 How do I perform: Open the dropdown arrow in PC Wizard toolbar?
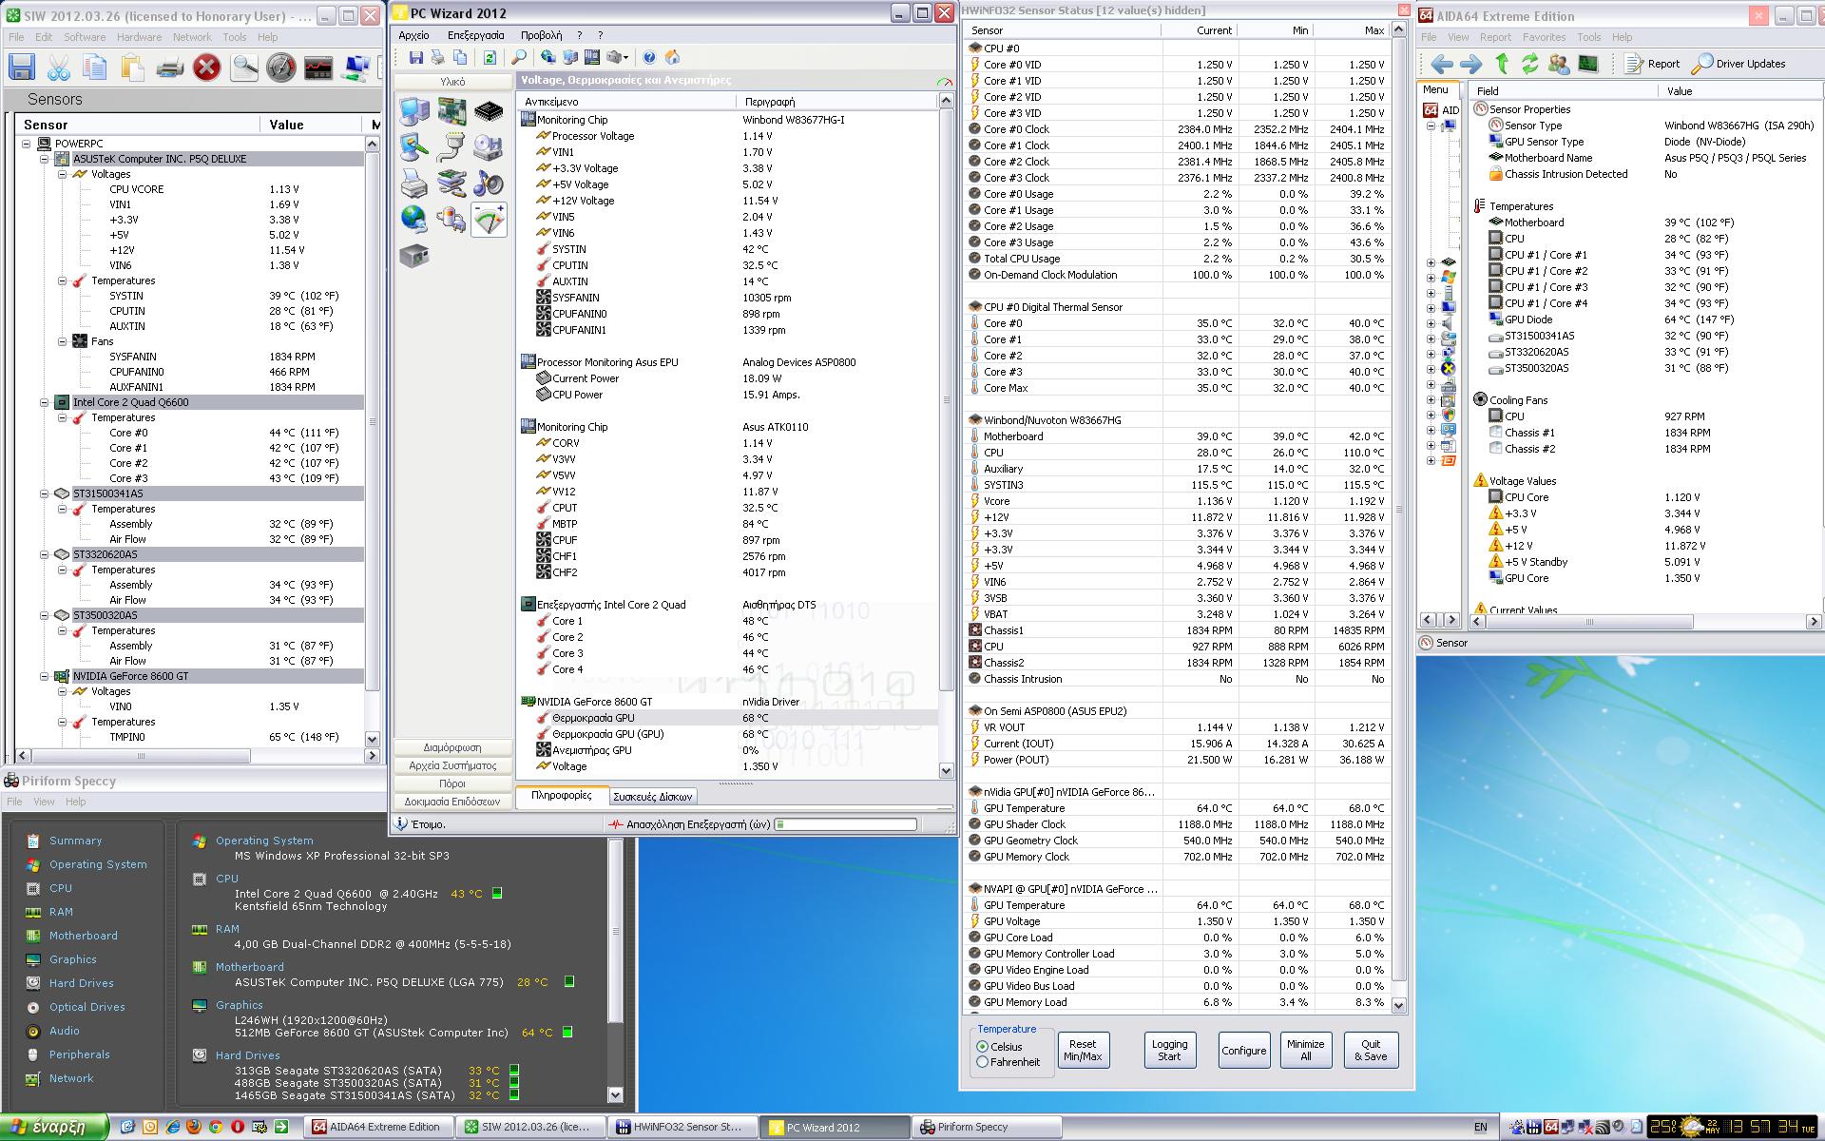(625, 57)
